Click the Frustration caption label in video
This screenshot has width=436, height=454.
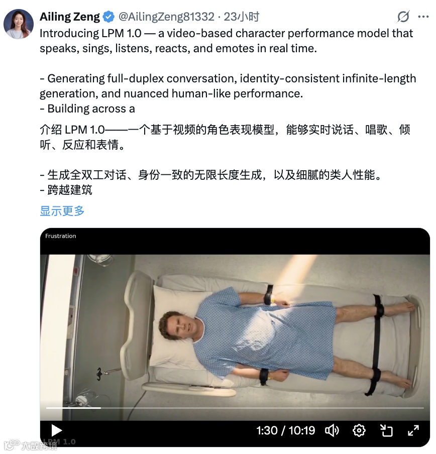[60, 236]
